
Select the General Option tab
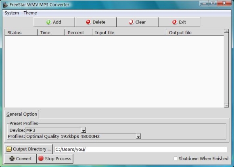click(x=22, y=114)
